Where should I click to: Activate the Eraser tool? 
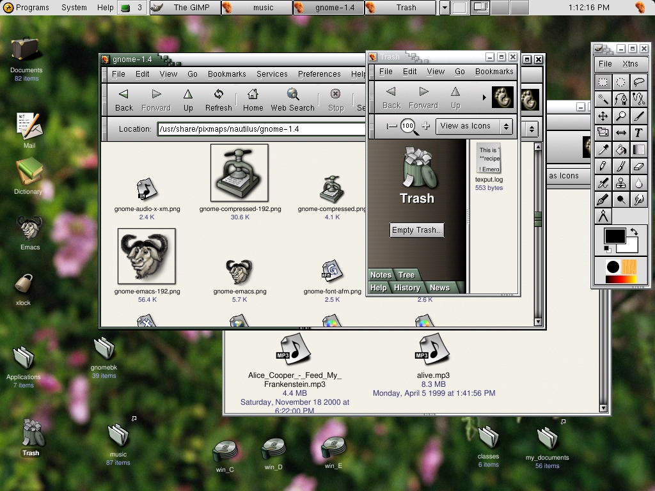(x=638, y=166)
